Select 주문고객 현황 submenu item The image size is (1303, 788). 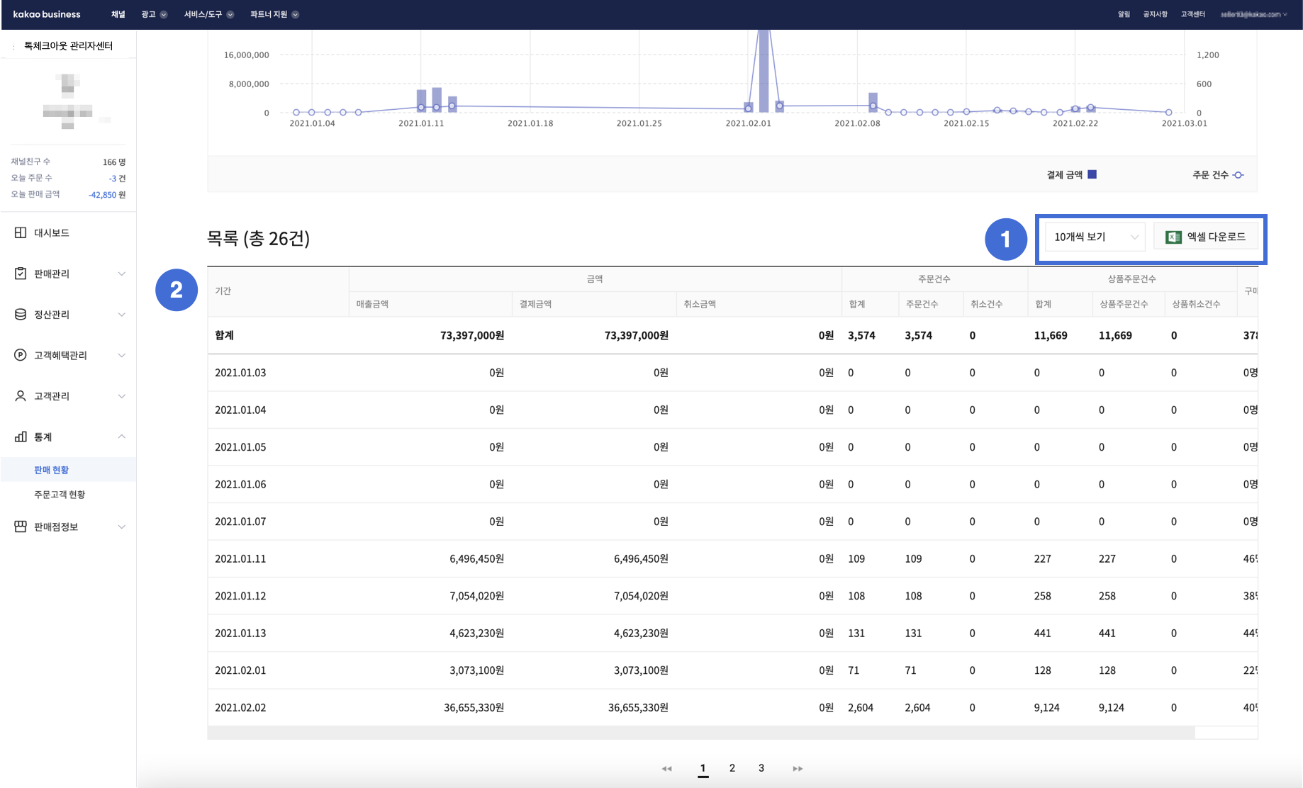point(60,495)
